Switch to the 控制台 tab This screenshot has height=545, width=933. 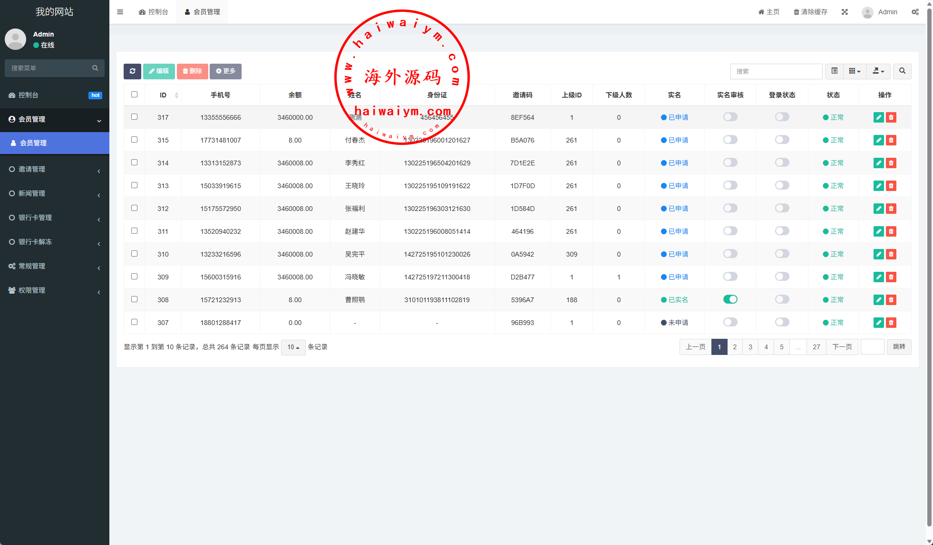click(154, 12)
